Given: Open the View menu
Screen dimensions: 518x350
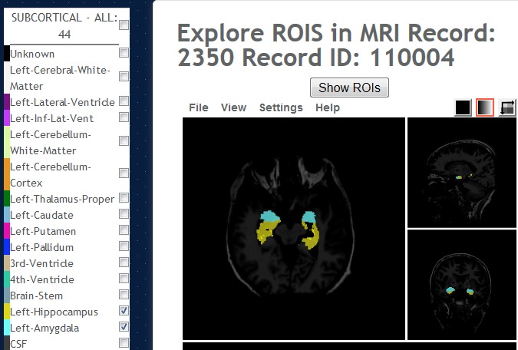Looking at the screenshot, I should [233, 107].
